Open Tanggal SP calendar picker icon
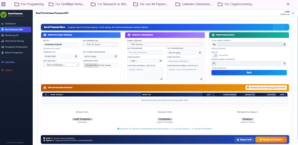The height and width of the screenshot is (145, 298). pyautogui.click(x=76, y=56)
